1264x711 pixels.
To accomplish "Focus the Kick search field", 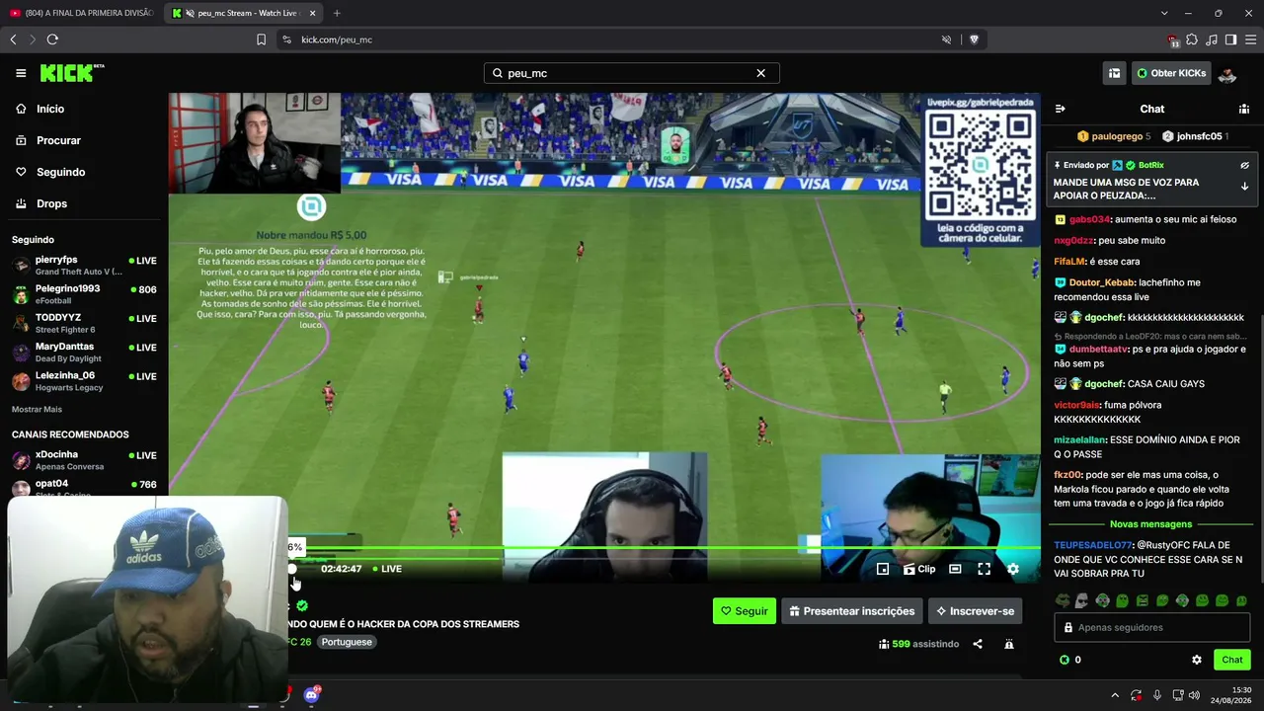I will tap(631, 73).
